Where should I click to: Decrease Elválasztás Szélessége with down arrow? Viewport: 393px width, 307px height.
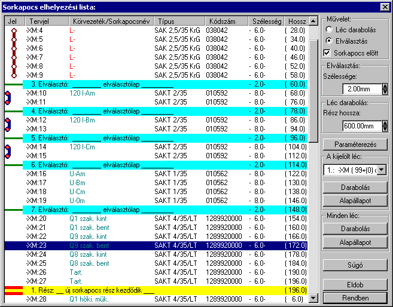tap(385, 92)
